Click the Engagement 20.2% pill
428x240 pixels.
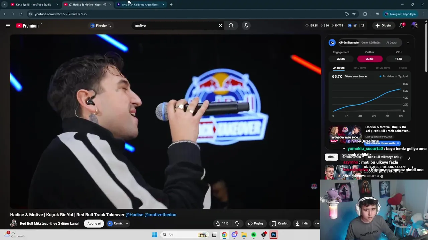[341, 59]
